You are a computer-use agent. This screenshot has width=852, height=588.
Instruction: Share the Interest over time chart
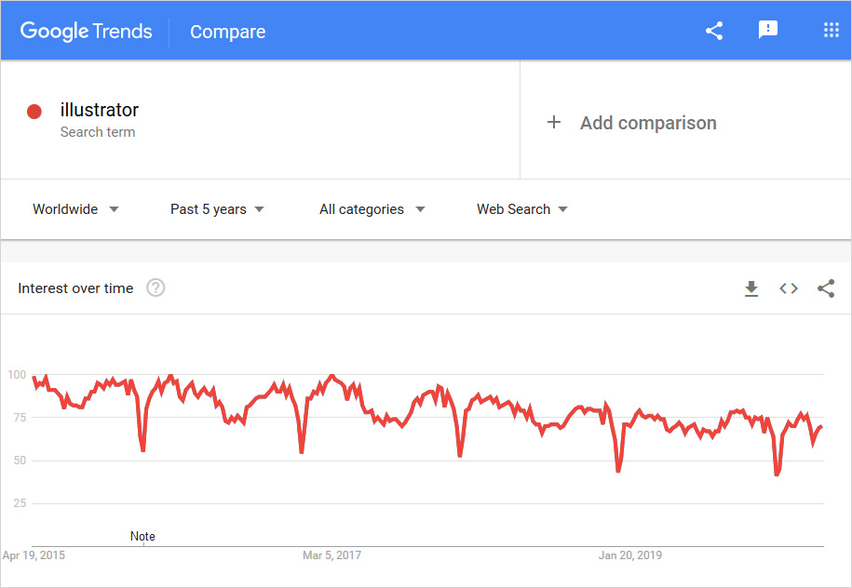pyautogui.click(x=826, y=288)
